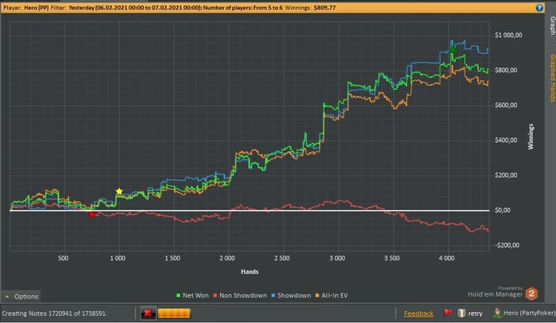Viewport: 556px width, 323px height.
Task: Click the retry document icon
Action: coord(461,313)
